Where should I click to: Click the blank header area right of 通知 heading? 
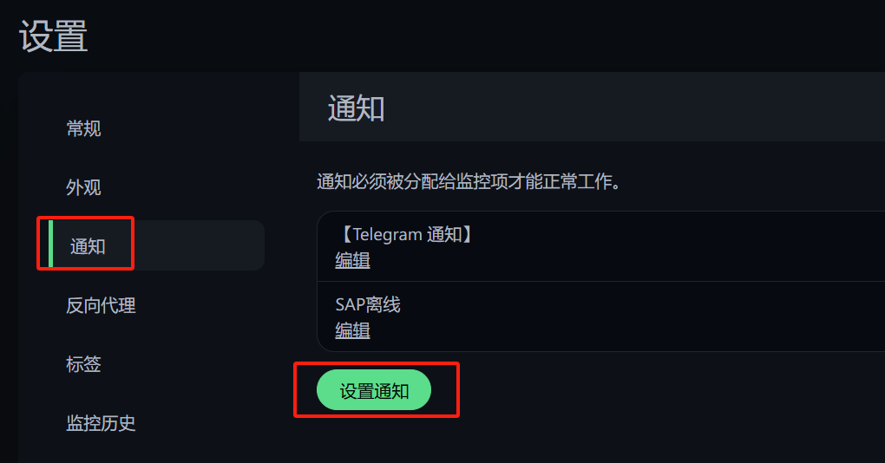(x=633, y=108)
